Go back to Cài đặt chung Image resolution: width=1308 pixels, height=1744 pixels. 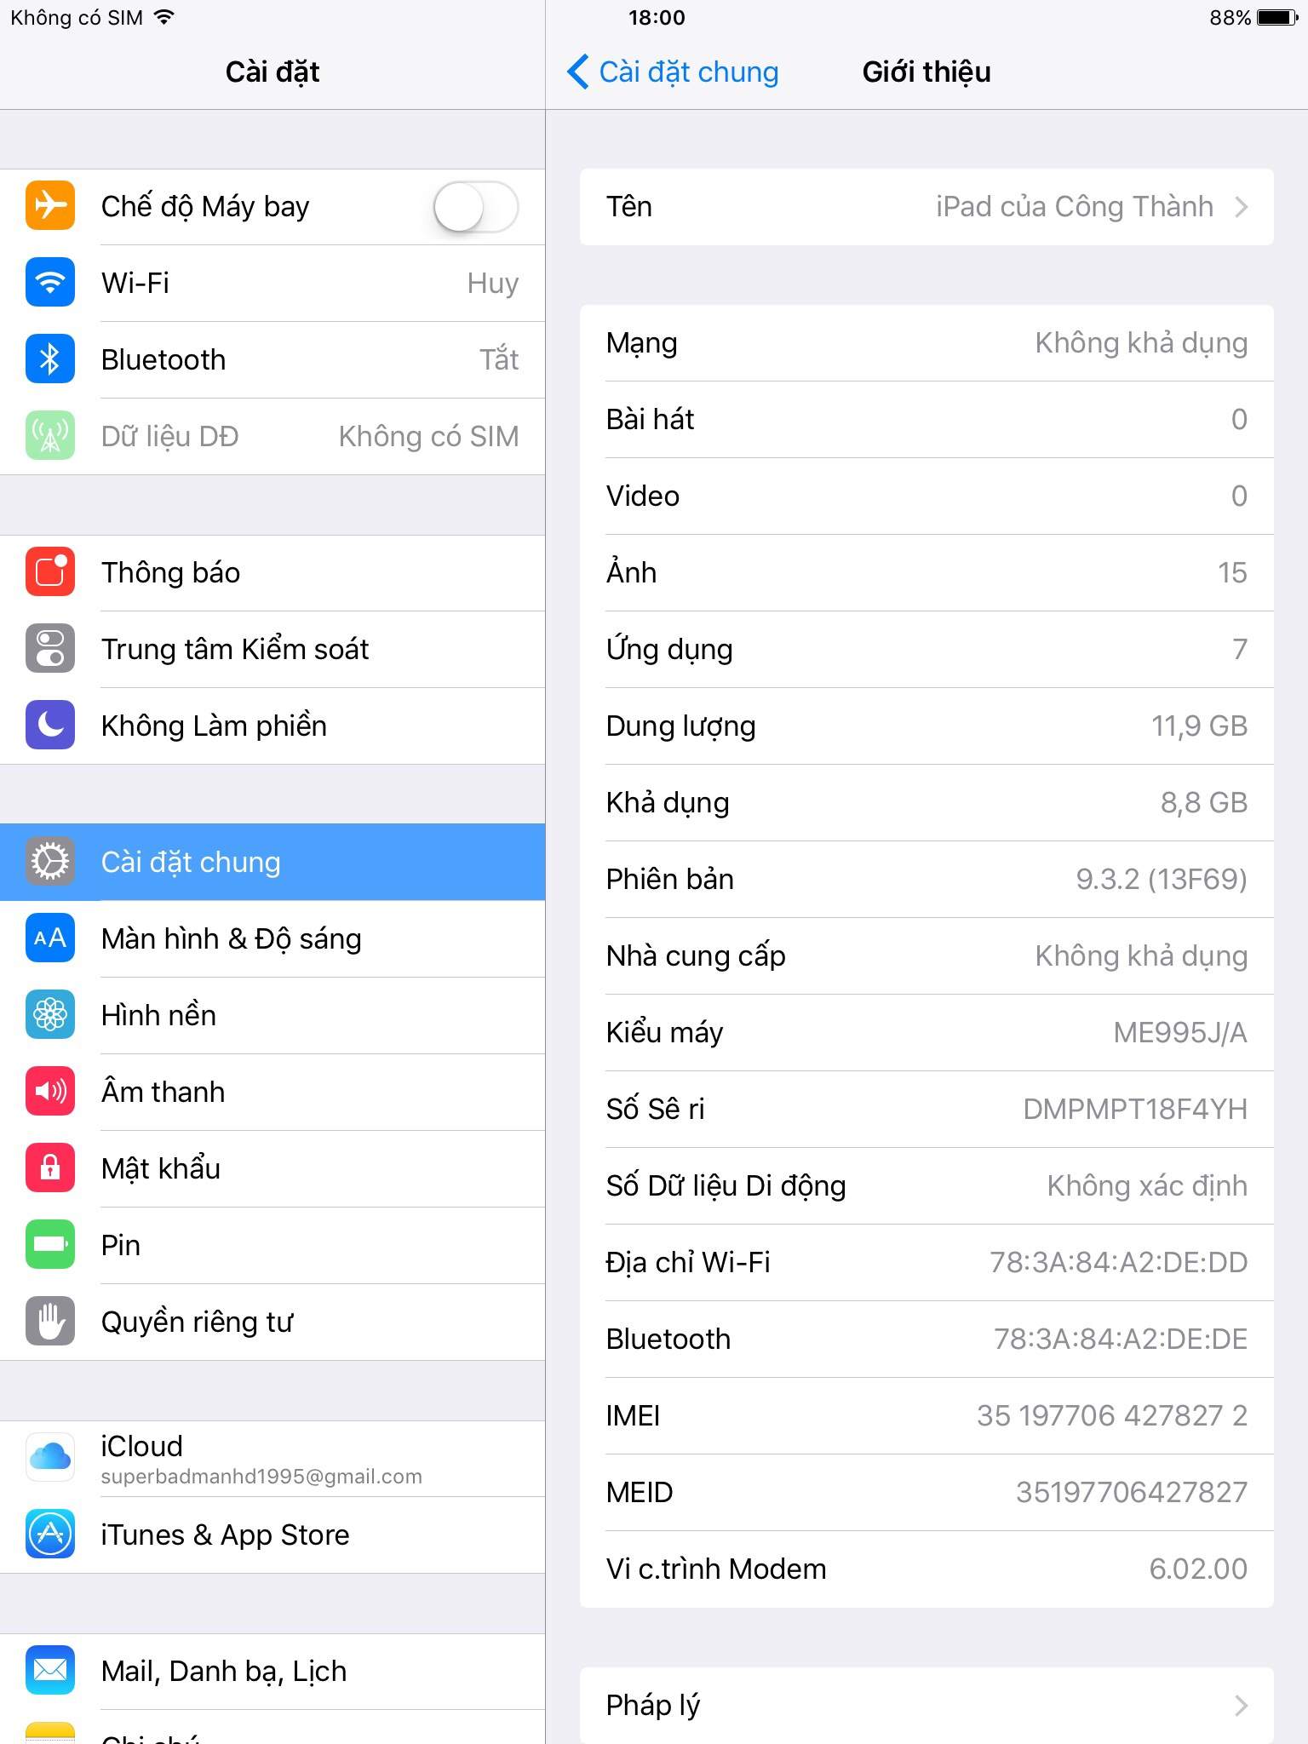click(673, 72)
